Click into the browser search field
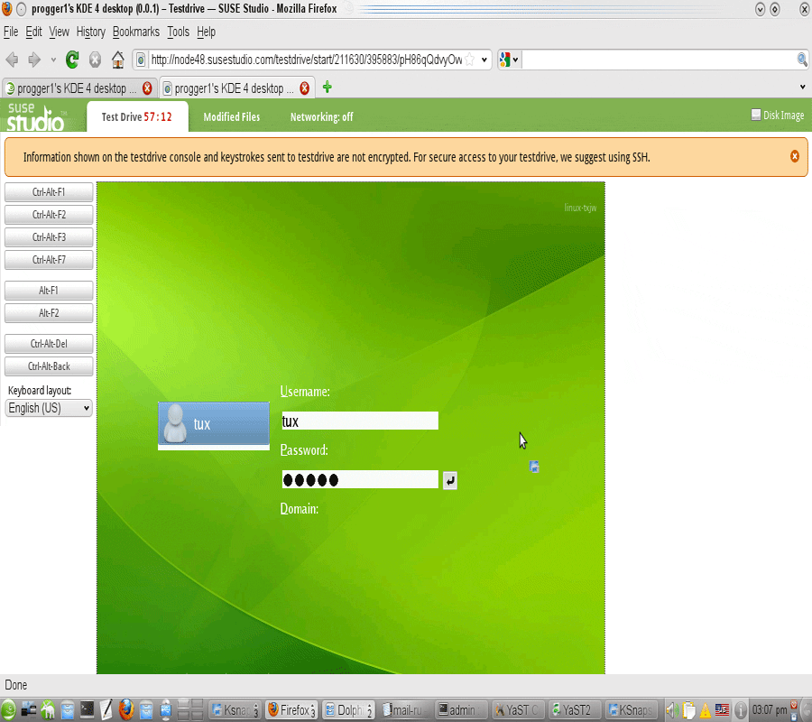This screenshot has height=722, width=812. [659, 60]
